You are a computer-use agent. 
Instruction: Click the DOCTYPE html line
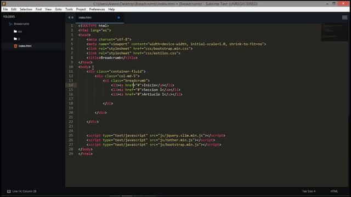94,26
